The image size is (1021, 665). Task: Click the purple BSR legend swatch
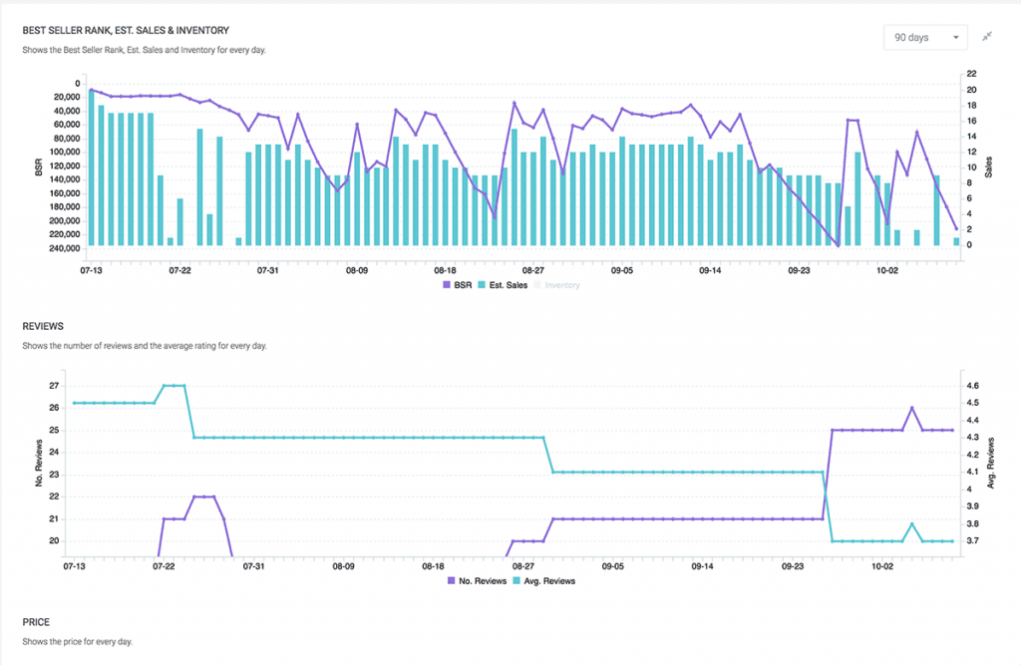447,285
